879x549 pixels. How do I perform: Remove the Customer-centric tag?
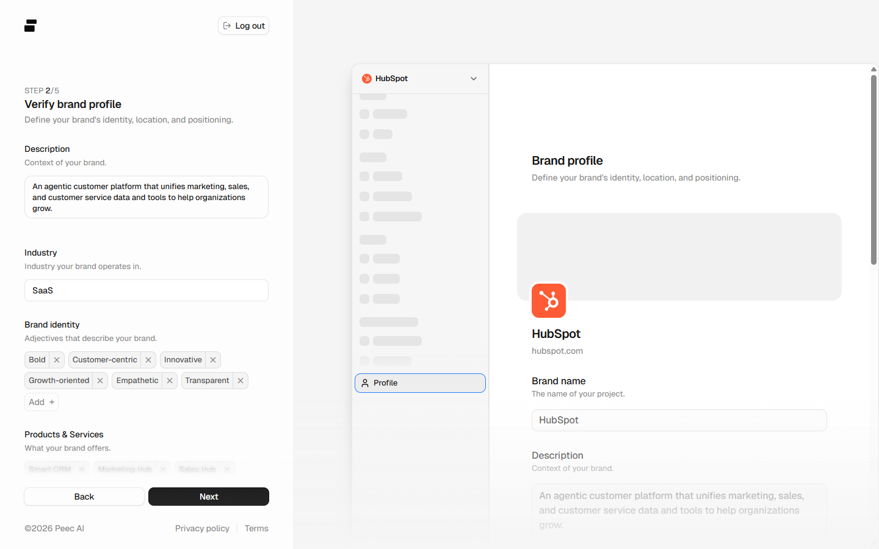pos(148,360)
